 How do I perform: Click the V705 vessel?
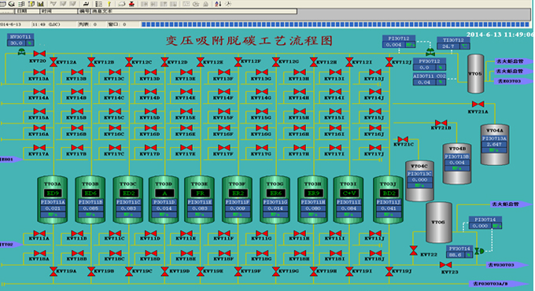[475, 73]
